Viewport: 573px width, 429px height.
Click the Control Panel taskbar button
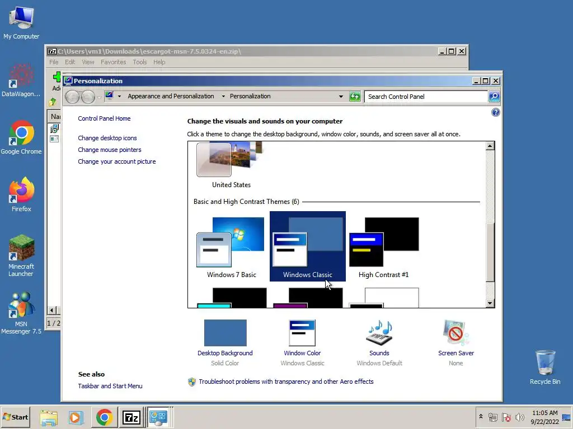[x=158, y=417]
